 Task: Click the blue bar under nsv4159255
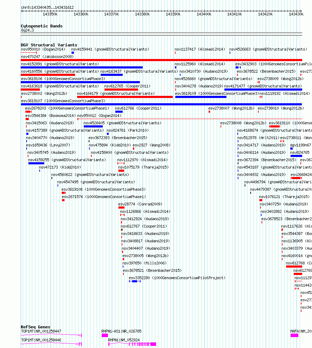click(36, 163)
